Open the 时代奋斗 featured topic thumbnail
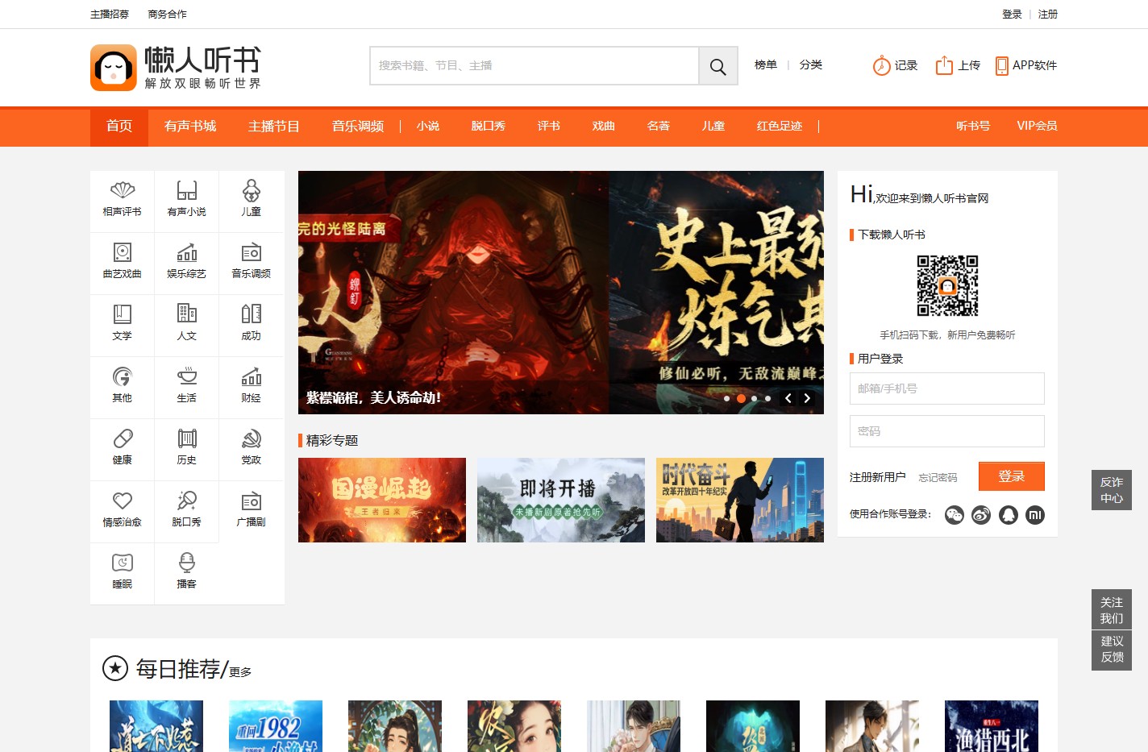 point(740,501)
